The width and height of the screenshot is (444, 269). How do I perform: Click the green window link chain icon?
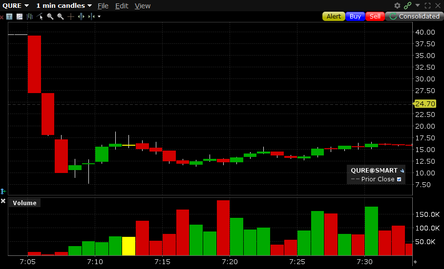[407, 6]
